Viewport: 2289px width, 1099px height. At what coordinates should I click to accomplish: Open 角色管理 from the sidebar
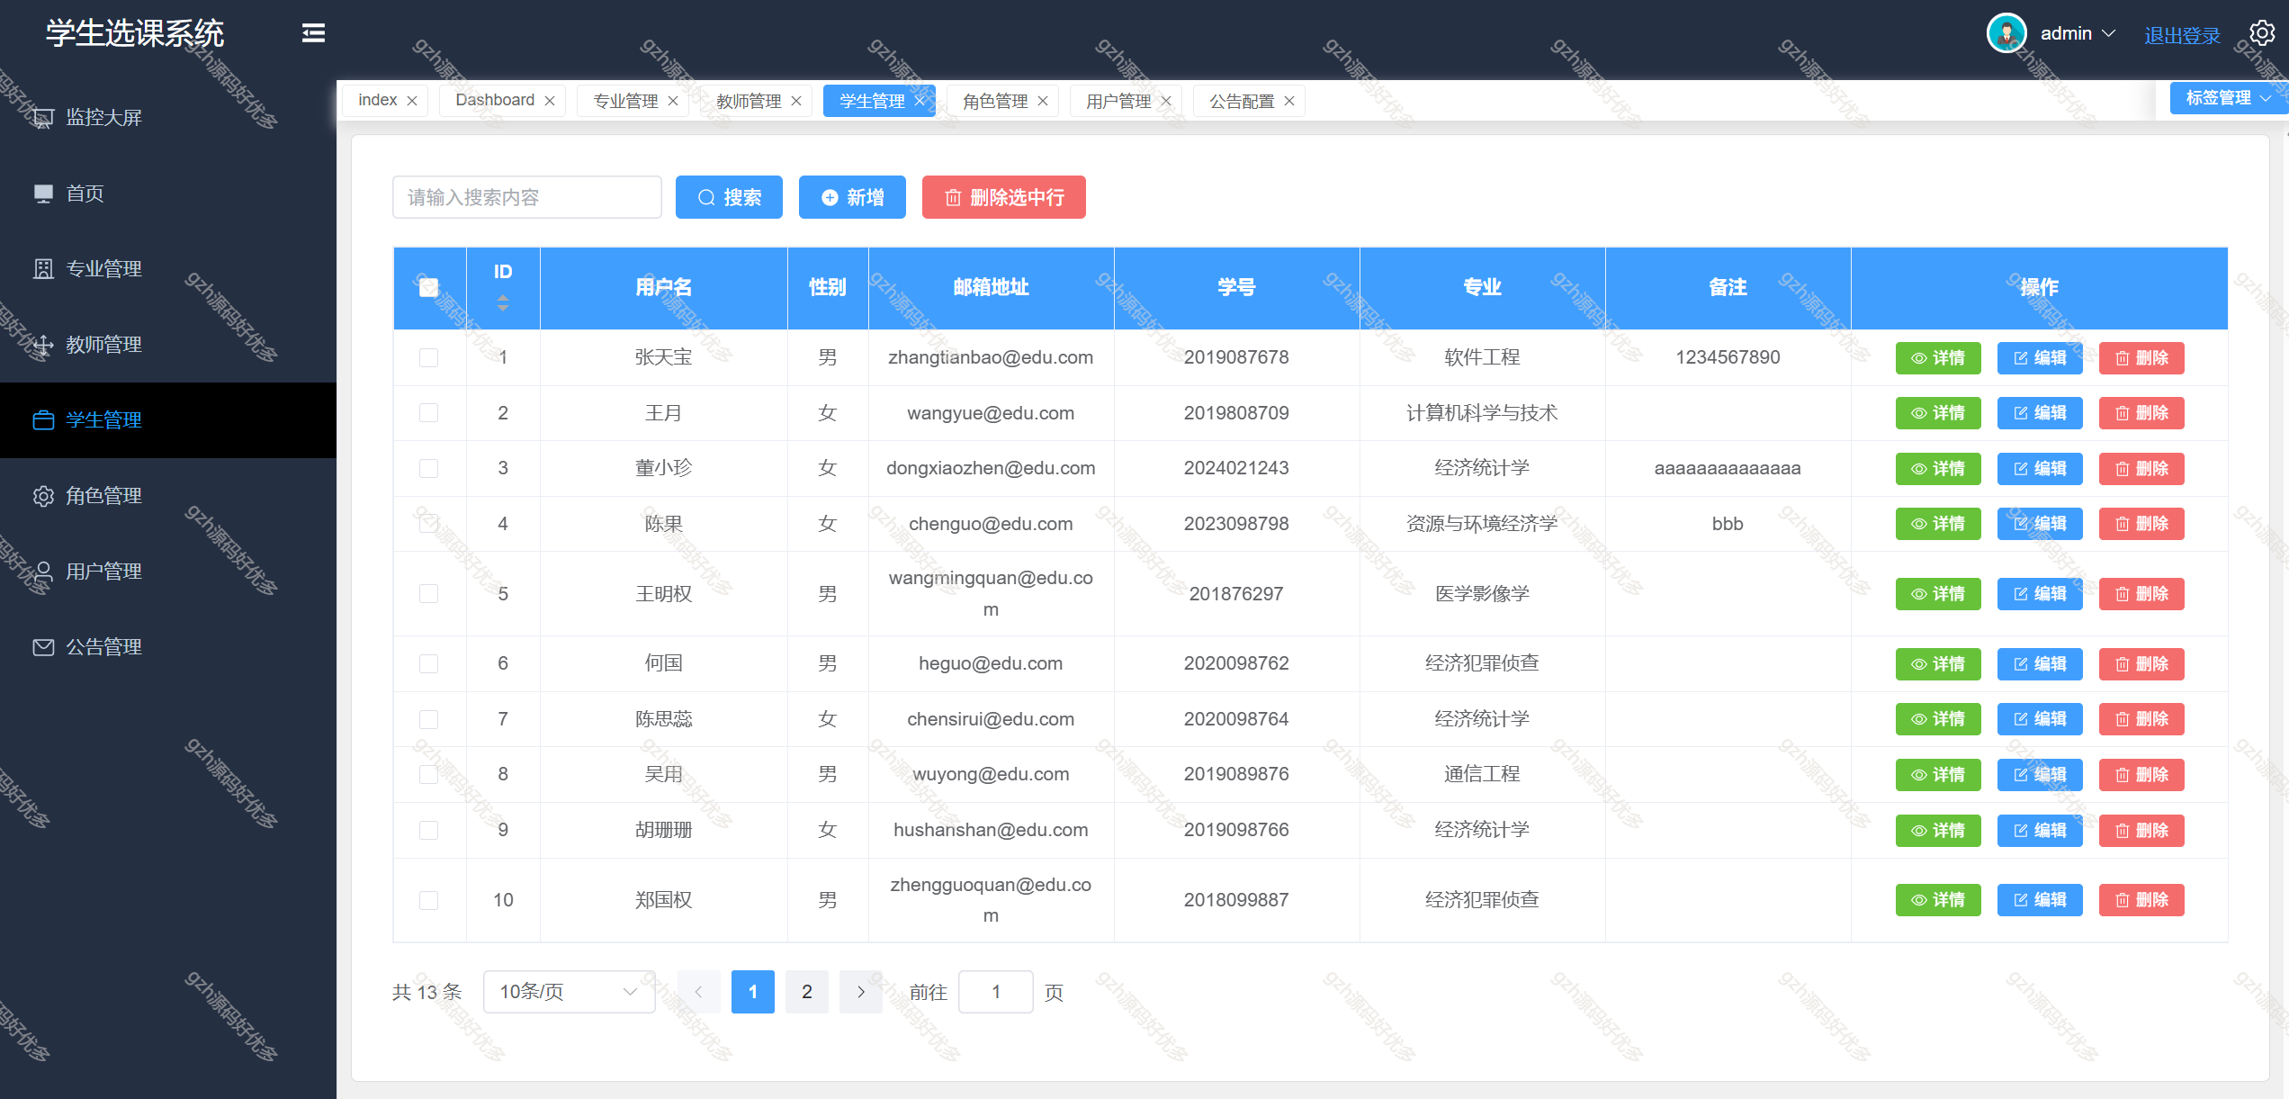(103, 495)
